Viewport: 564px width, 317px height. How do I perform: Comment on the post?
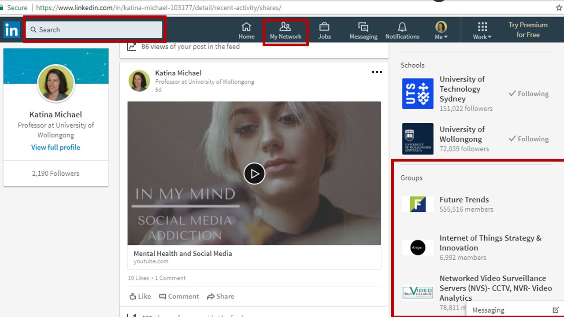click(179, 296)
